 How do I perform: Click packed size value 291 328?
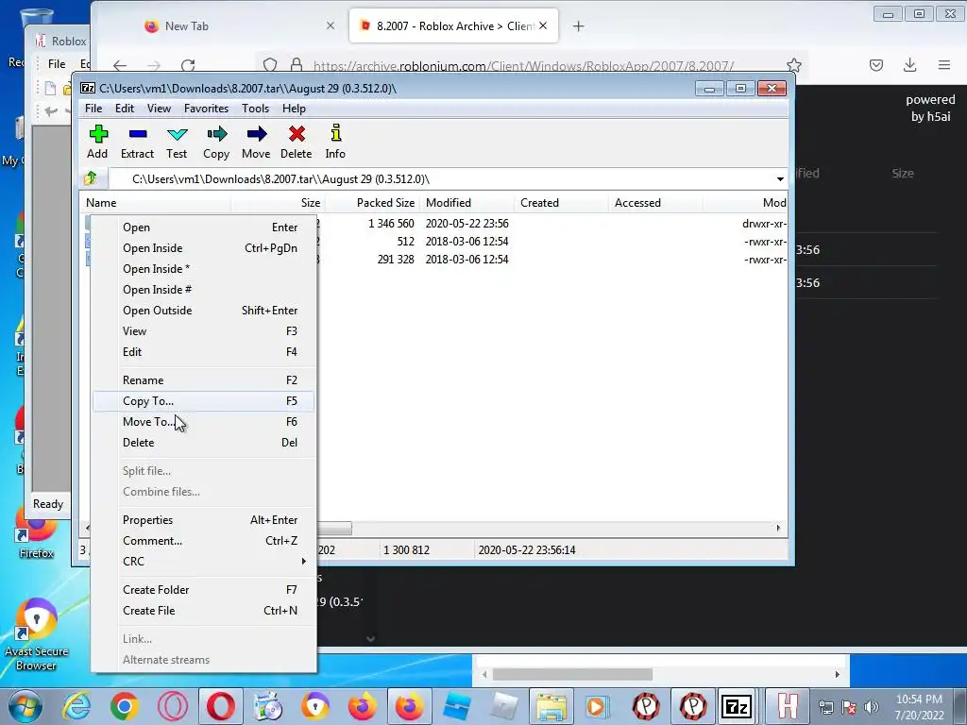(x=396, y=260)
